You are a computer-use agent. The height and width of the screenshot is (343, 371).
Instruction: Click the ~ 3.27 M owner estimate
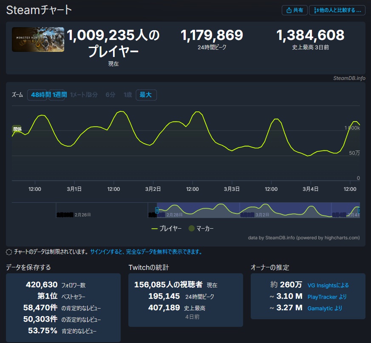pos(286,307)
